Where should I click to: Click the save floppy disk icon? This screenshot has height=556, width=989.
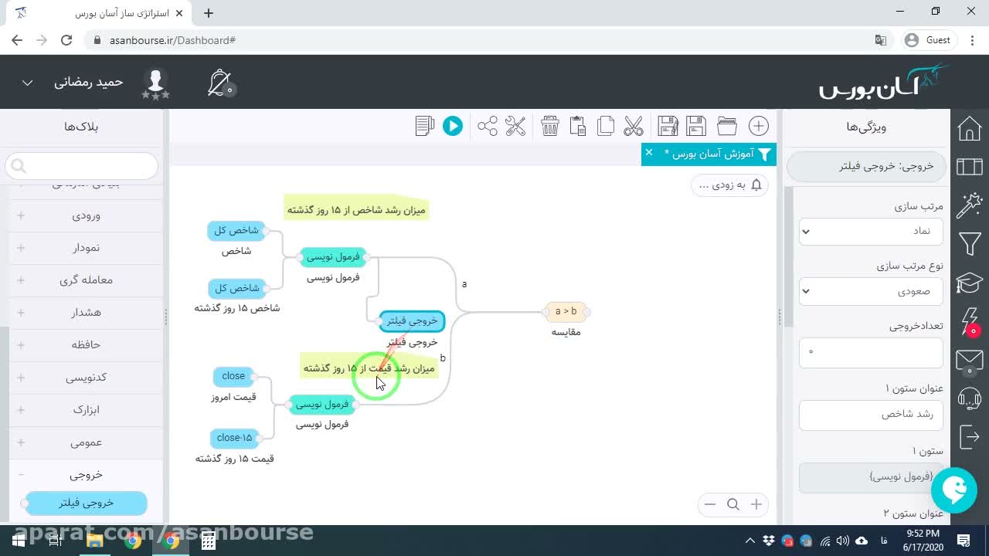pyautogui.click(x=696, y=126)
